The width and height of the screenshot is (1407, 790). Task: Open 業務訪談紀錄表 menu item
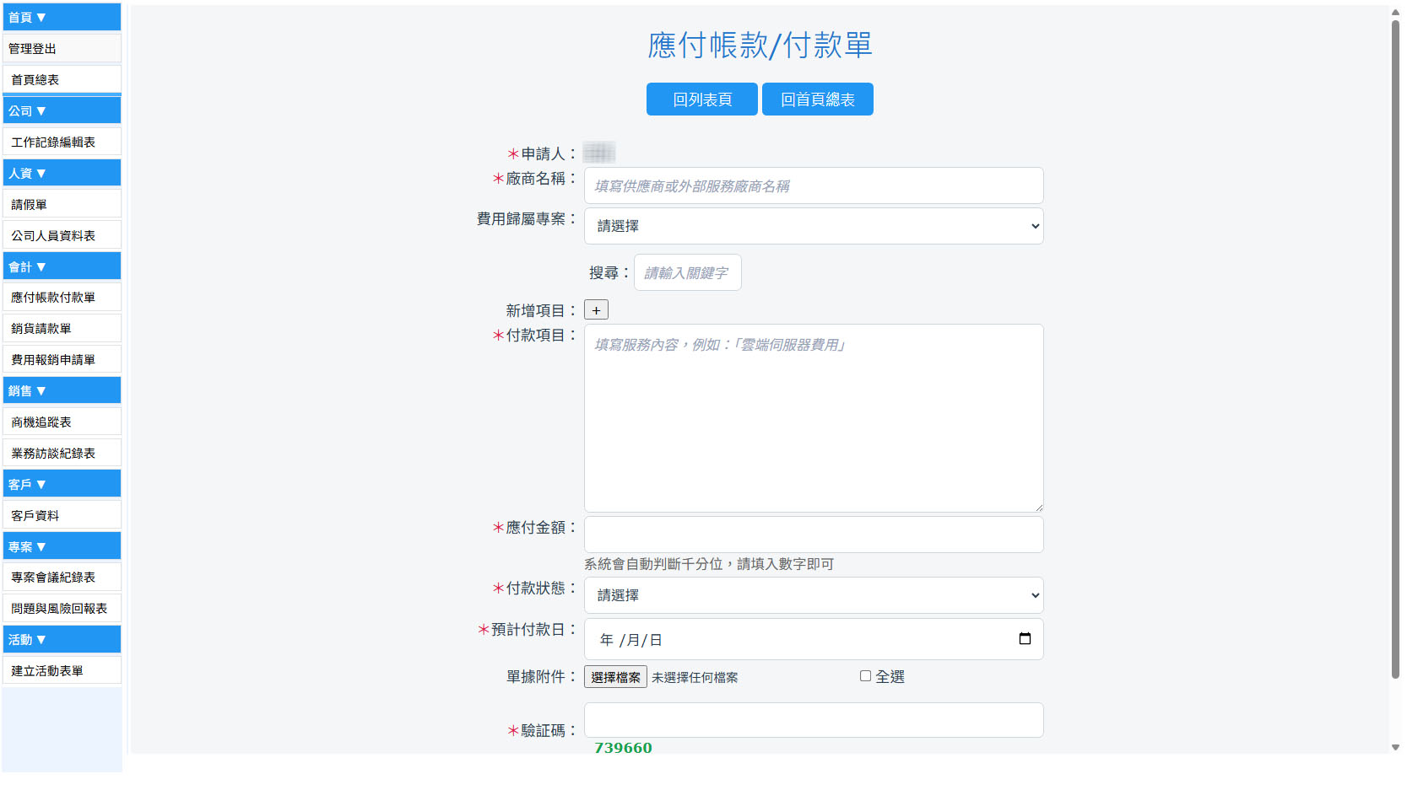point(62,453)
